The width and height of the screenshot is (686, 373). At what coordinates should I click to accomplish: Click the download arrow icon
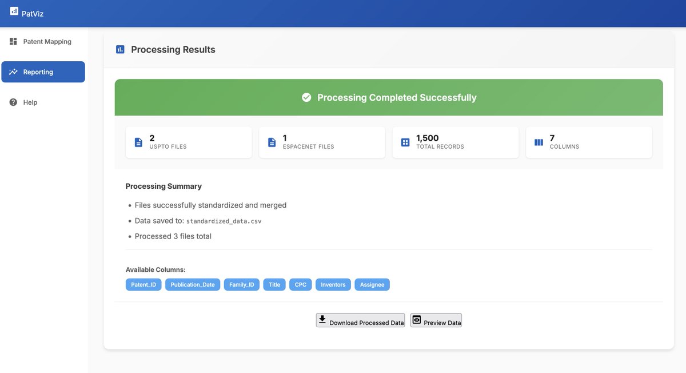coord(322,320)
